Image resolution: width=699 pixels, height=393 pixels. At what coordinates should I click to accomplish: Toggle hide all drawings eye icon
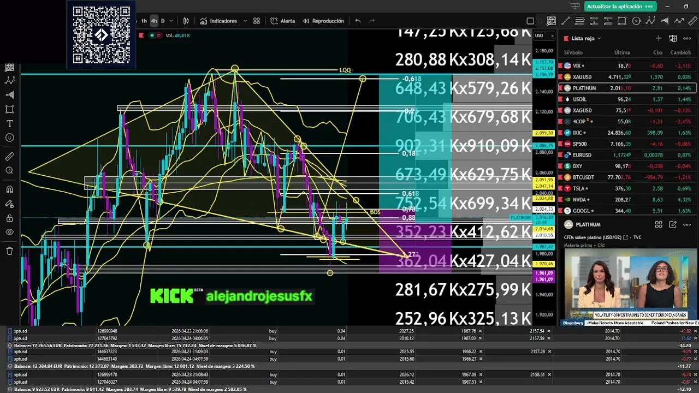(9, 233)
